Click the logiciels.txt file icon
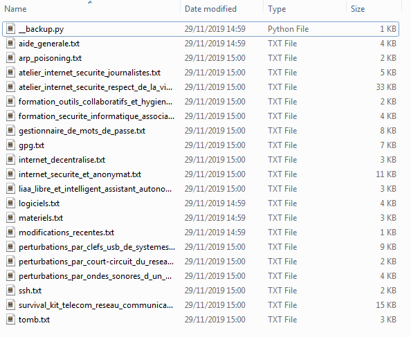Image resolution: width=411 pixels, height=337 pixels. coord(10,203)
